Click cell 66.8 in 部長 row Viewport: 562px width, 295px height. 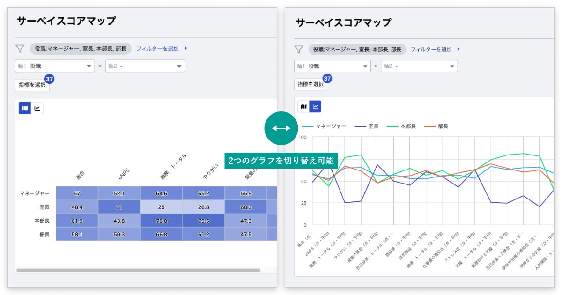click(x=161, y=234)
